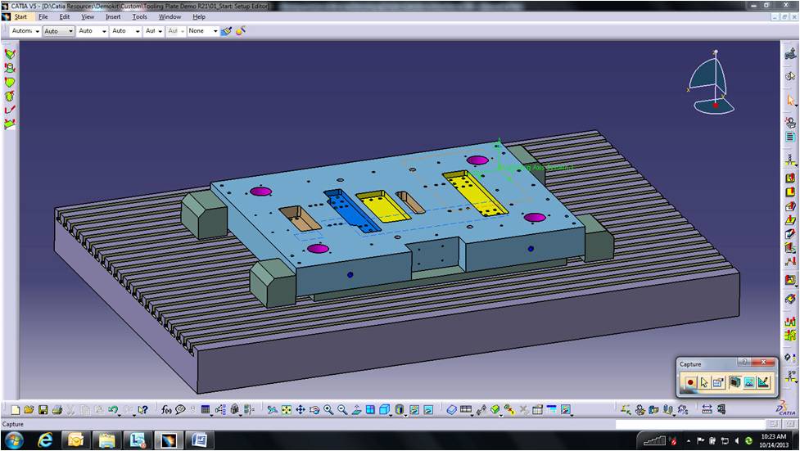Click the Save disk icon
The height and width of the screenshot is (451, 800).
(x=43, y=409)
